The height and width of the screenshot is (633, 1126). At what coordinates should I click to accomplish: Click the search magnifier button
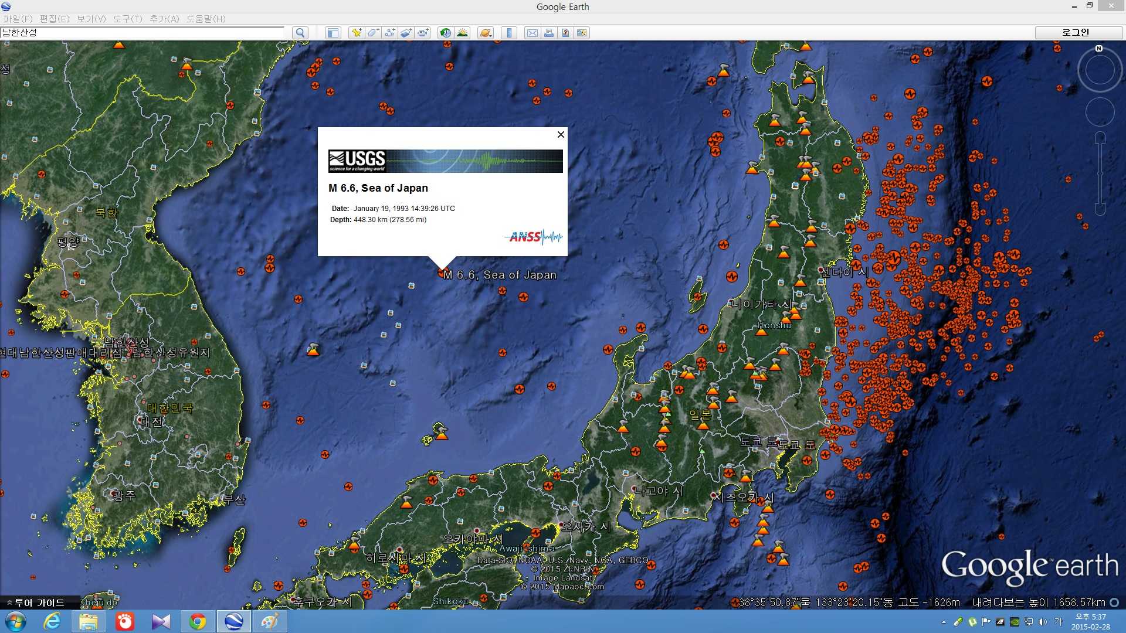[x=300, y=33]
